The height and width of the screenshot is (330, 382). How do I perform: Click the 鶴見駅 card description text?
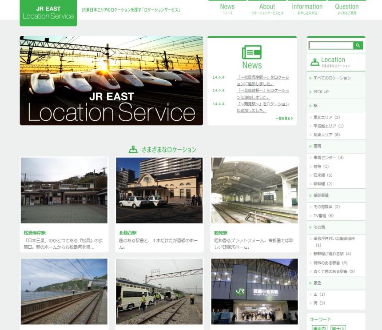tap(254, 244)
